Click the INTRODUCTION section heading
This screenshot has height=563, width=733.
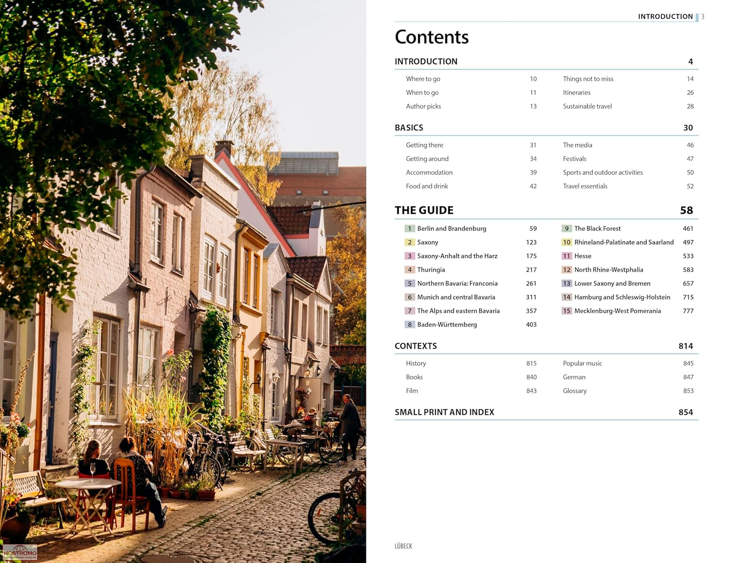(x=426, y=62)
